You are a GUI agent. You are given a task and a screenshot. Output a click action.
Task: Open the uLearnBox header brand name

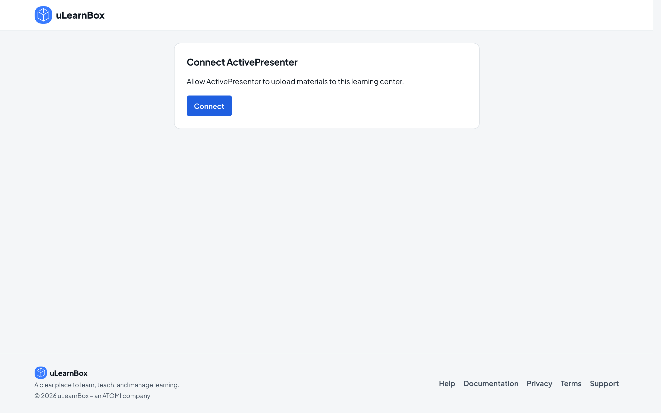point(80,15)
